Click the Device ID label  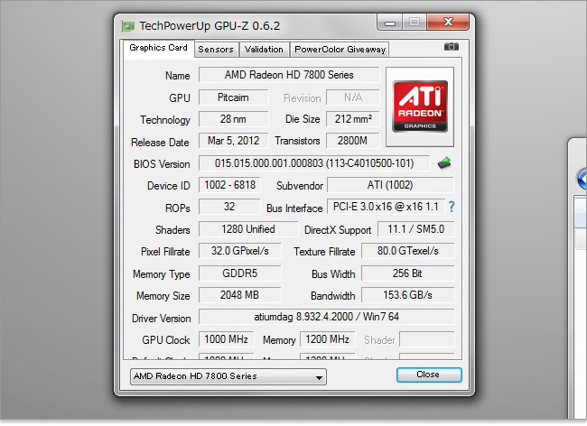169,186
